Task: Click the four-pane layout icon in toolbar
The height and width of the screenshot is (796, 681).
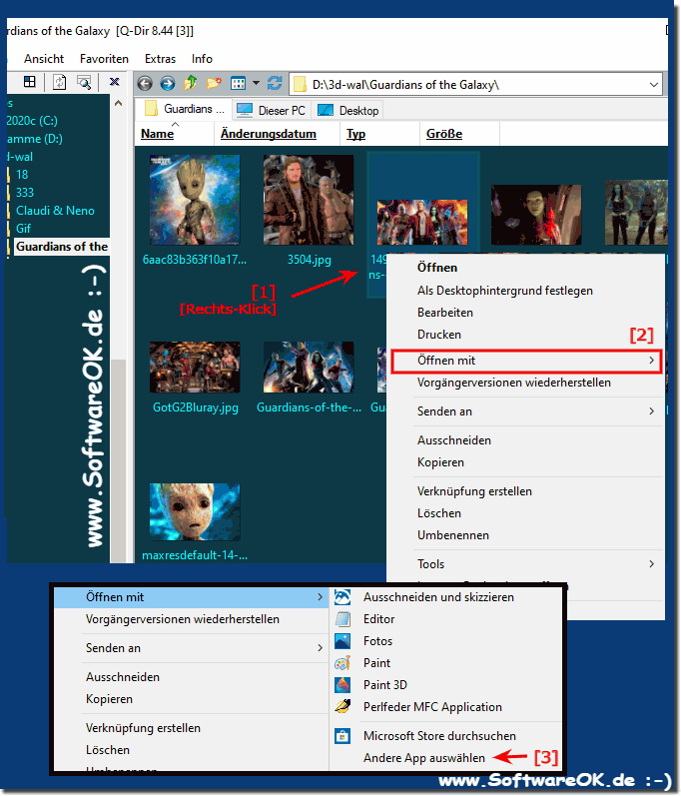Action: click(x=30, y=82)
